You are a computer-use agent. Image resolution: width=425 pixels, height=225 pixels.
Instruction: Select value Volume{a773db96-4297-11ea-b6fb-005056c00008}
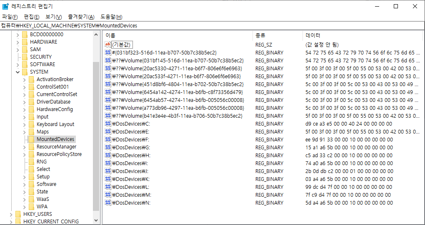(178, 108)
